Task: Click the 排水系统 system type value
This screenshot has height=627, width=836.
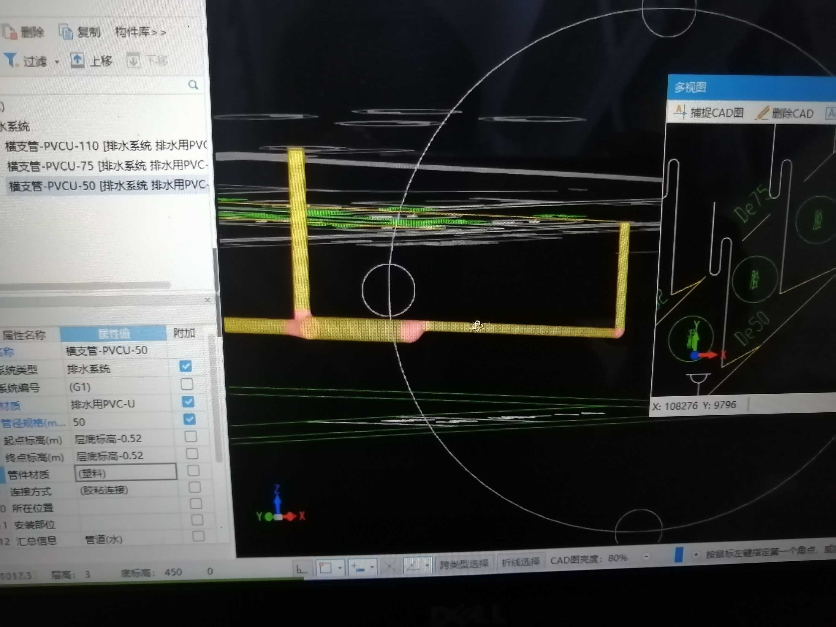Action: click(x=88, y=369)
